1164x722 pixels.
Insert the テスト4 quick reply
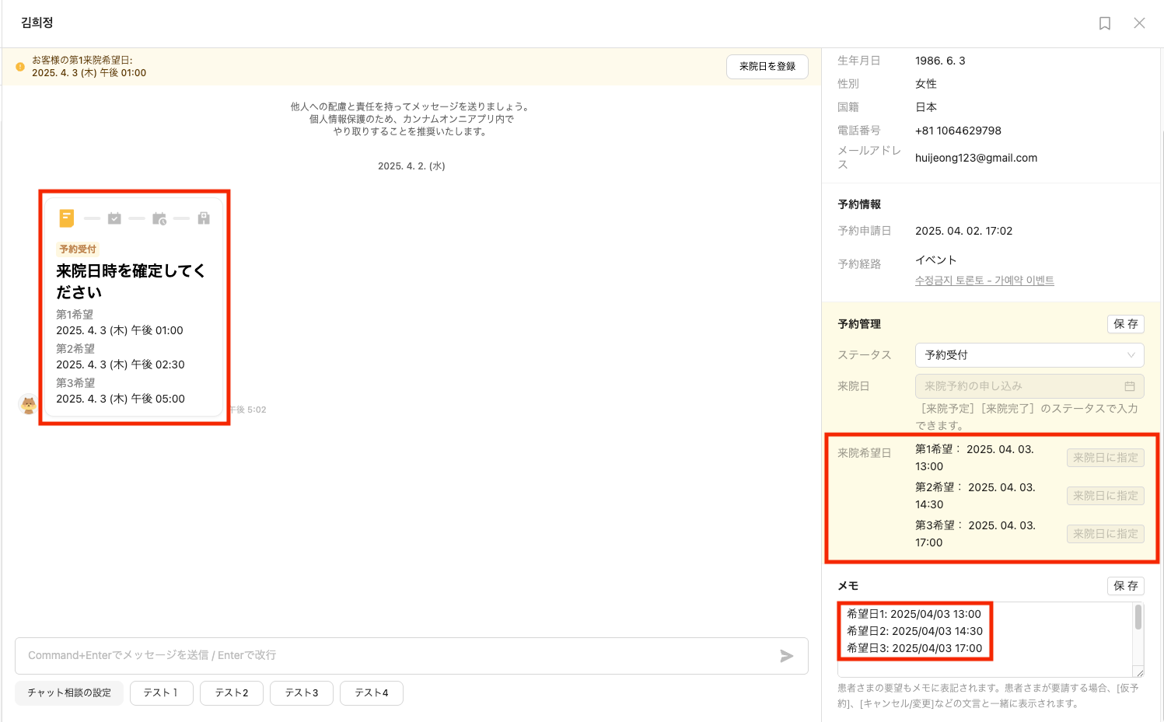coord(372,693)
